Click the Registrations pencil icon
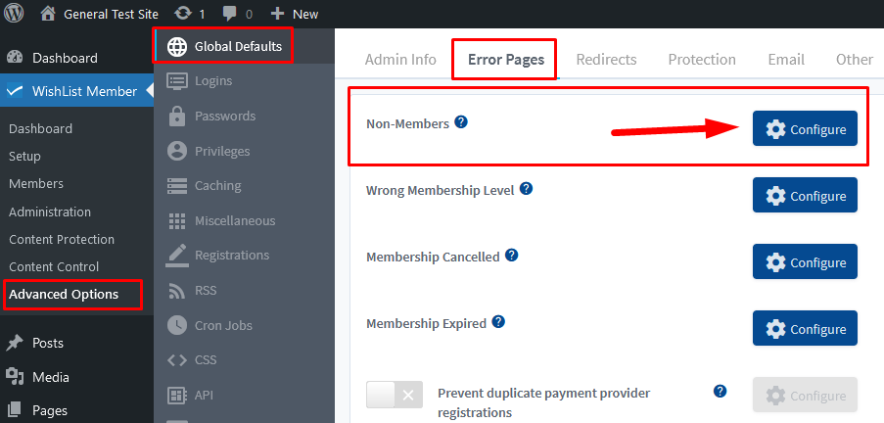884x423 pixels. (x=177, y=256)
